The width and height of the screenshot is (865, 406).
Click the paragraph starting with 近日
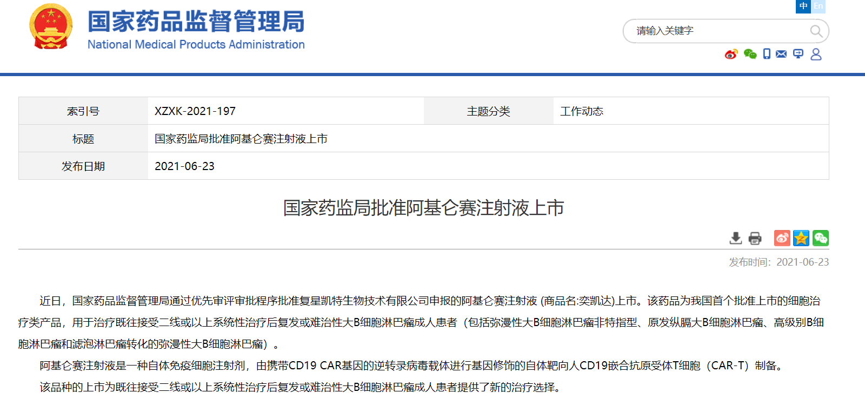(x=421, y=322)
